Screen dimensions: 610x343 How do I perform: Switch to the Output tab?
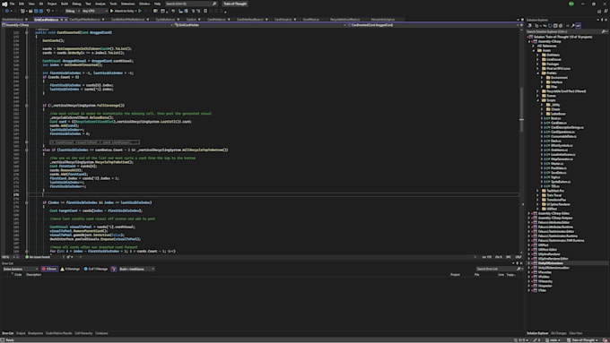tap(21, 333)
